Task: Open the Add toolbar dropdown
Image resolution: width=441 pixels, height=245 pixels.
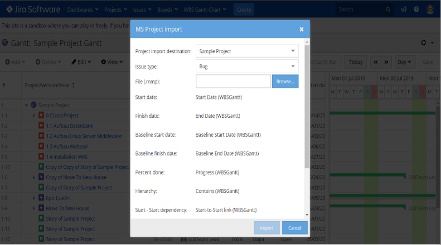Action: 15,62
